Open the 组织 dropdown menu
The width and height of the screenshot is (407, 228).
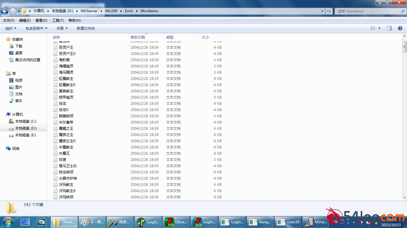pyautogui.click(x=11, y=28)
